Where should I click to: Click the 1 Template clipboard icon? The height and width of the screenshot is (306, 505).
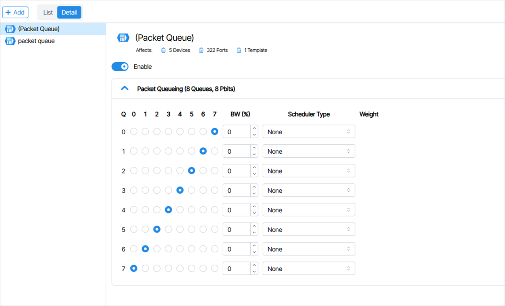239,50
